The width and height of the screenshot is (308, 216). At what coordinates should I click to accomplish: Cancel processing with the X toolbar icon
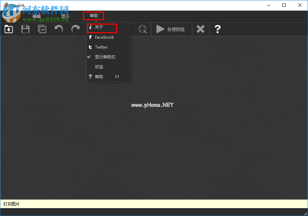pyautogui.click(x=200, y=29)
